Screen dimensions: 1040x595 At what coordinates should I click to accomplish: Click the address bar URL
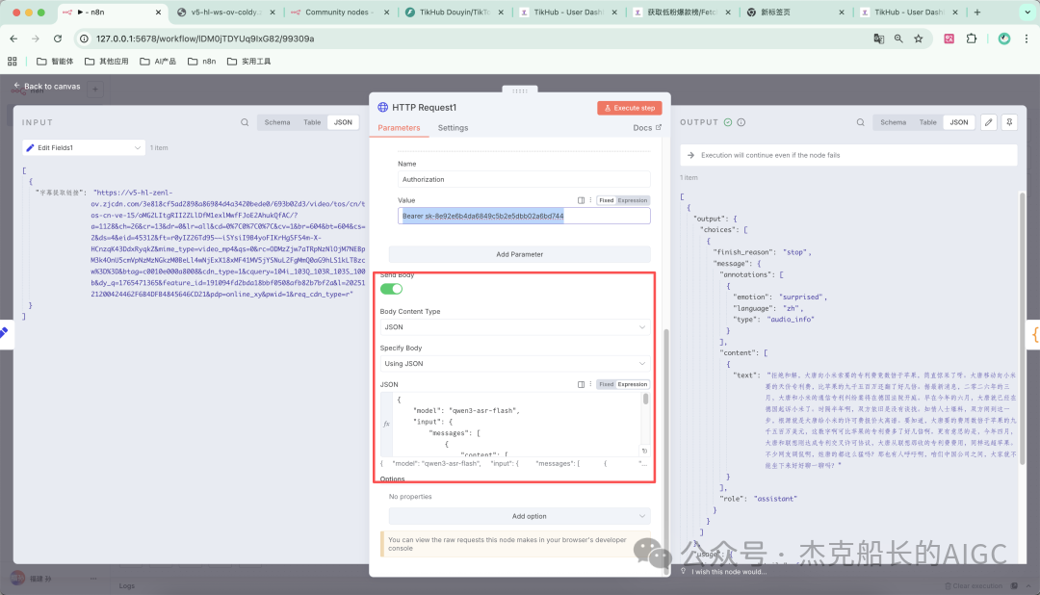[x=205, y=39]
